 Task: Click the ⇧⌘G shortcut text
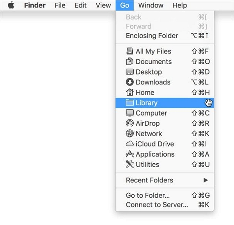pyautogui.click(x=200, y=195)
